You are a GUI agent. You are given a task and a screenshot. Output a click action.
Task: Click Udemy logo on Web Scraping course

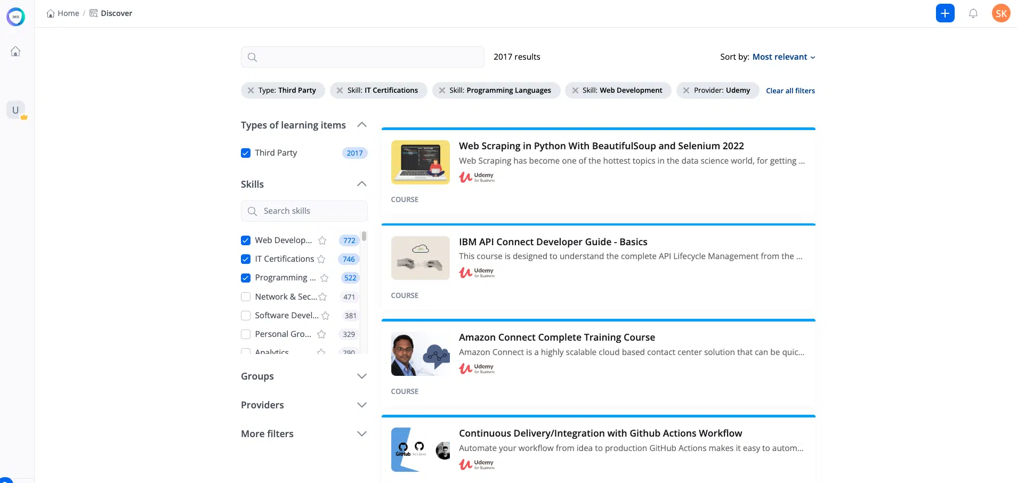(x=477, y=177)
